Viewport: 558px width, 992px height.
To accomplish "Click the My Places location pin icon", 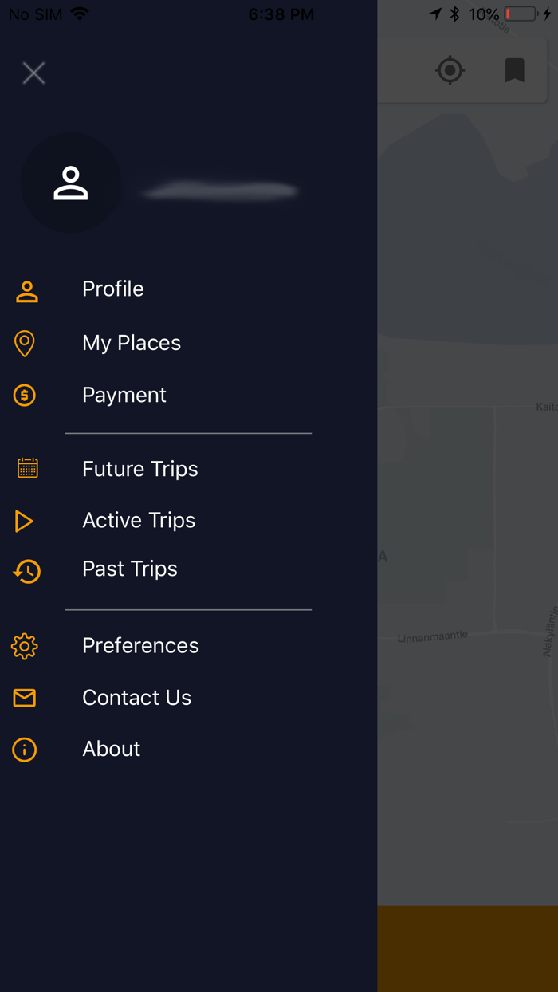I will point(26,343).
